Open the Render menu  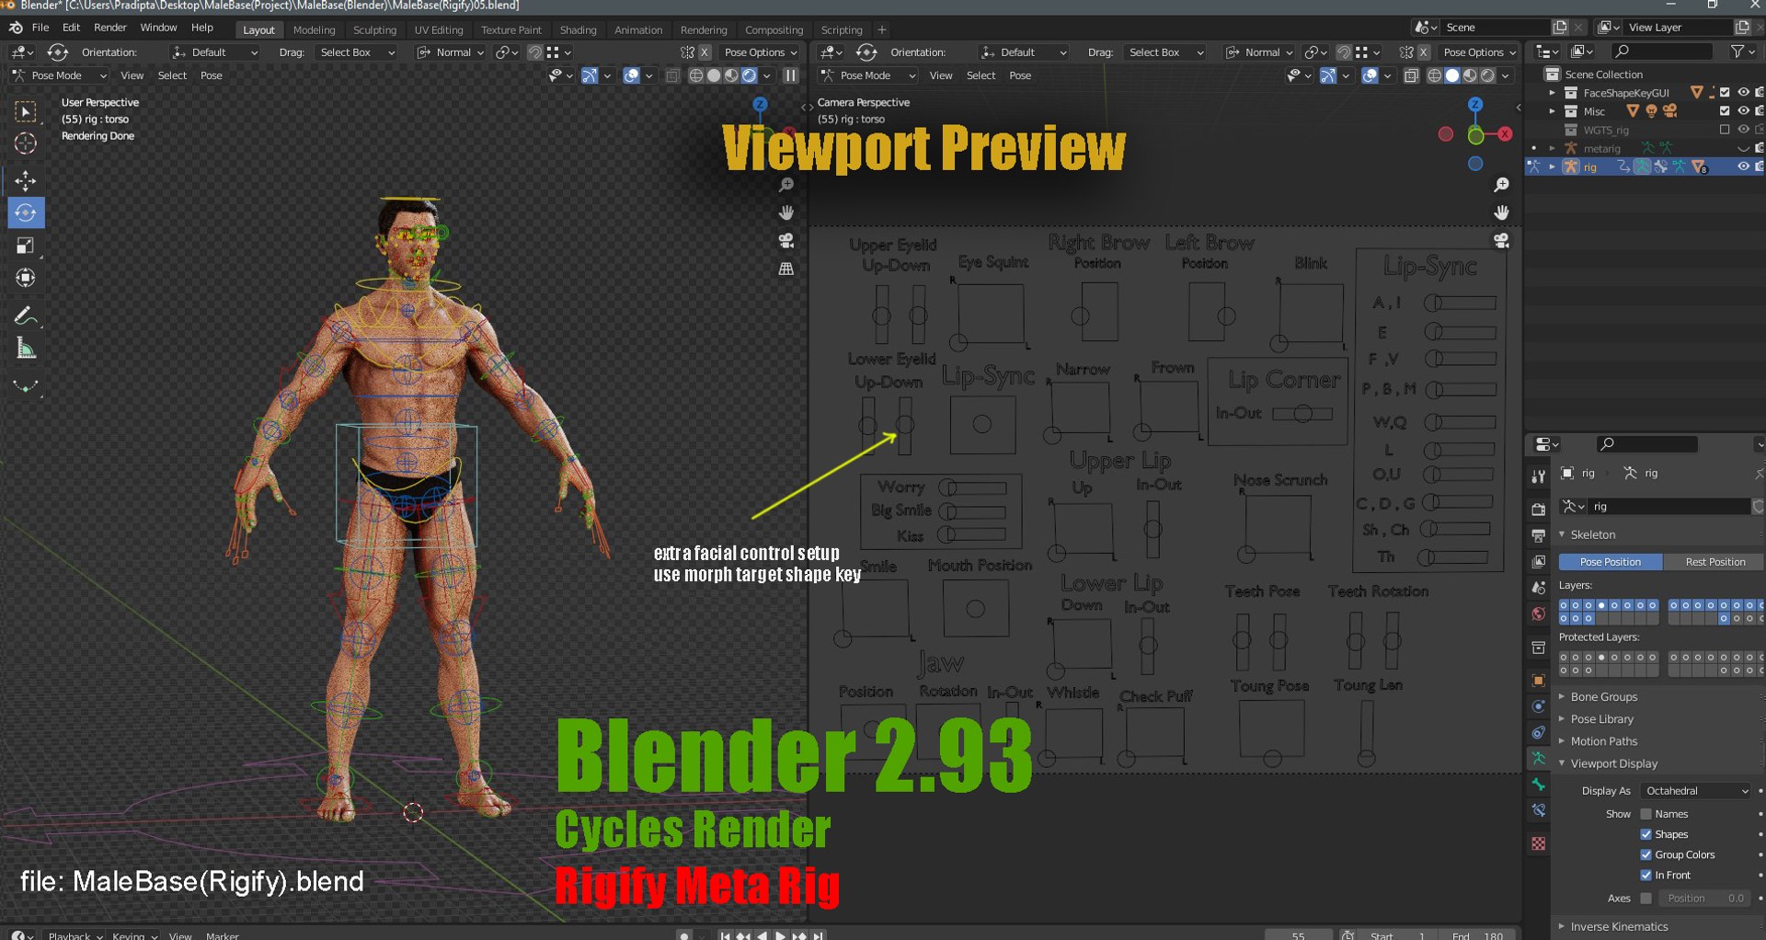110,28
